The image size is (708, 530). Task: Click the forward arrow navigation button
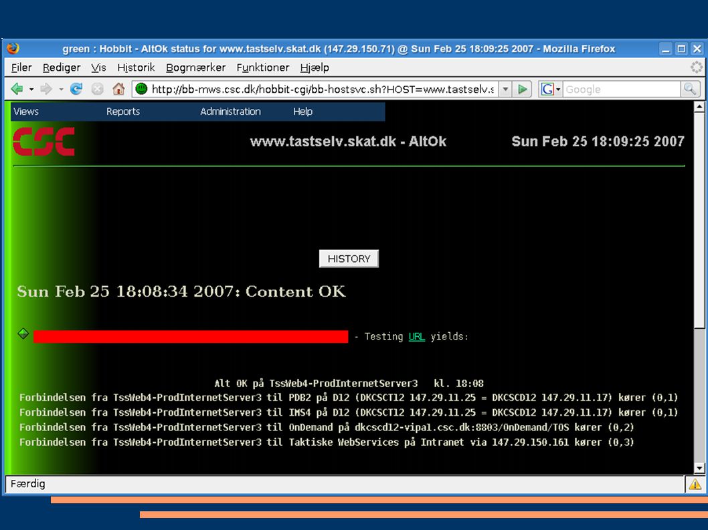point(46,89)
